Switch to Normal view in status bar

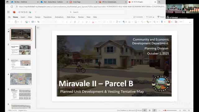(145, 110)
